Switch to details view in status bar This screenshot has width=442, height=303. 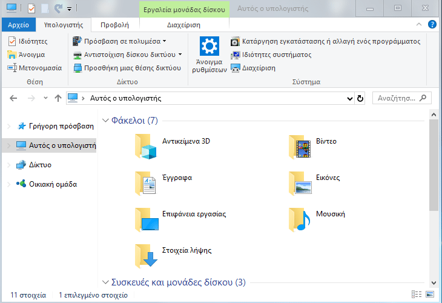tap(417, 295)
